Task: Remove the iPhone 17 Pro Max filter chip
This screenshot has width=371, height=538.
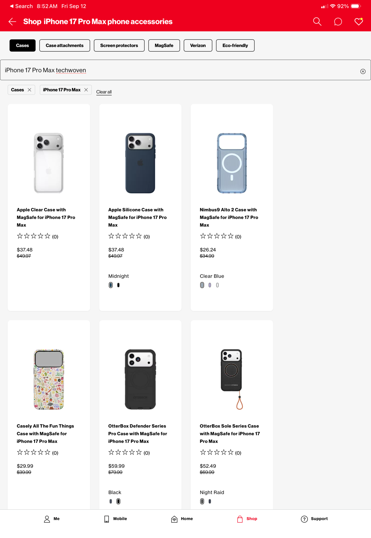Action: pos(86,90)
